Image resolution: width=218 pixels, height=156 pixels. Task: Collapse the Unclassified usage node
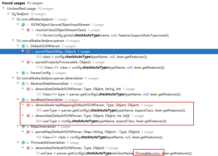click(3, 8)
